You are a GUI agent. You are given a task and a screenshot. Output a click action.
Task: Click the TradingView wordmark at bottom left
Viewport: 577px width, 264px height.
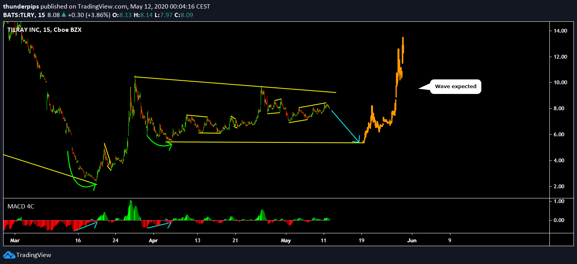pyautogui.click(x=33, y=255)
